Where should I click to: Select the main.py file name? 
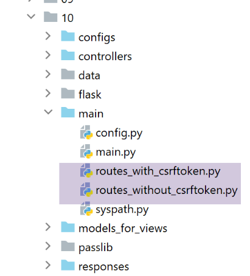[x=116, y=153]
